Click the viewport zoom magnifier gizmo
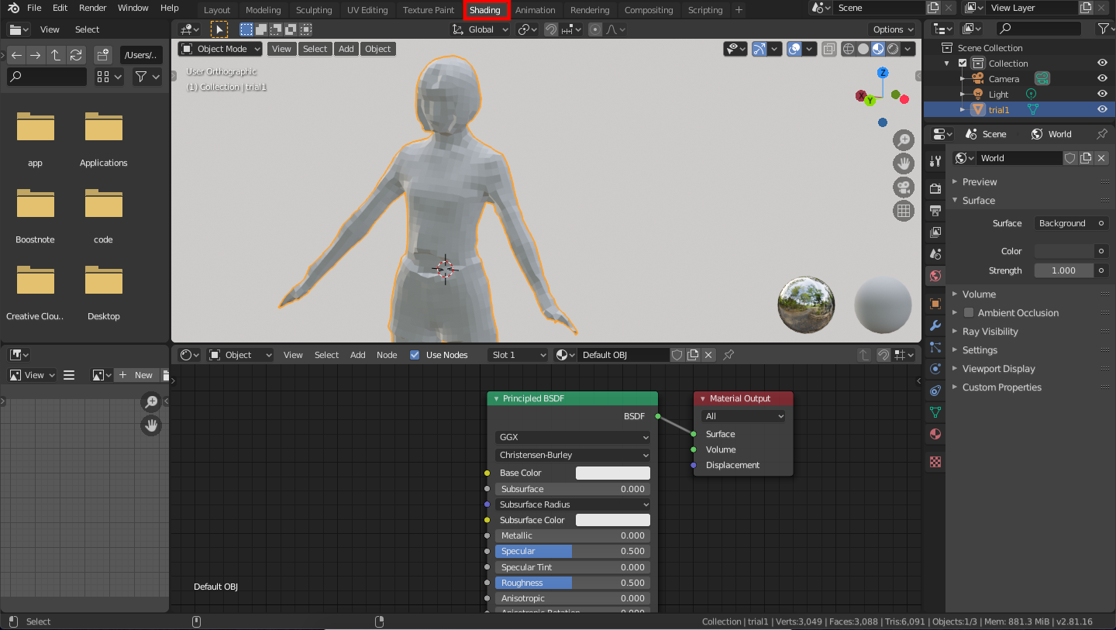Viewport: 1116px width, 630px height. point(903,140)
